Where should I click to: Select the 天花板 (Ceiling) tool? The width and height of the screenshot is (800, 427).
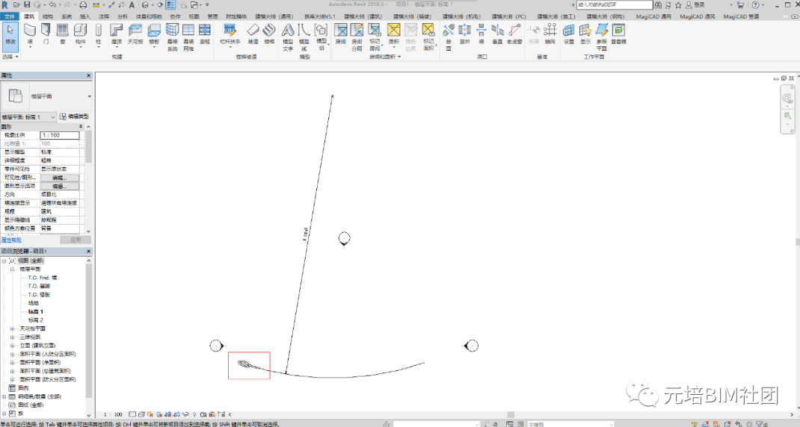135,34
